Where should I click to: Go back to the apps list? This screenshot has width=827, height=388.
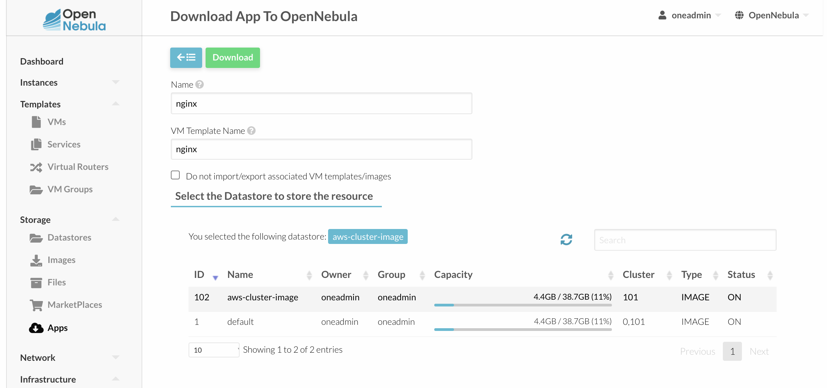[x=186, y=57]
